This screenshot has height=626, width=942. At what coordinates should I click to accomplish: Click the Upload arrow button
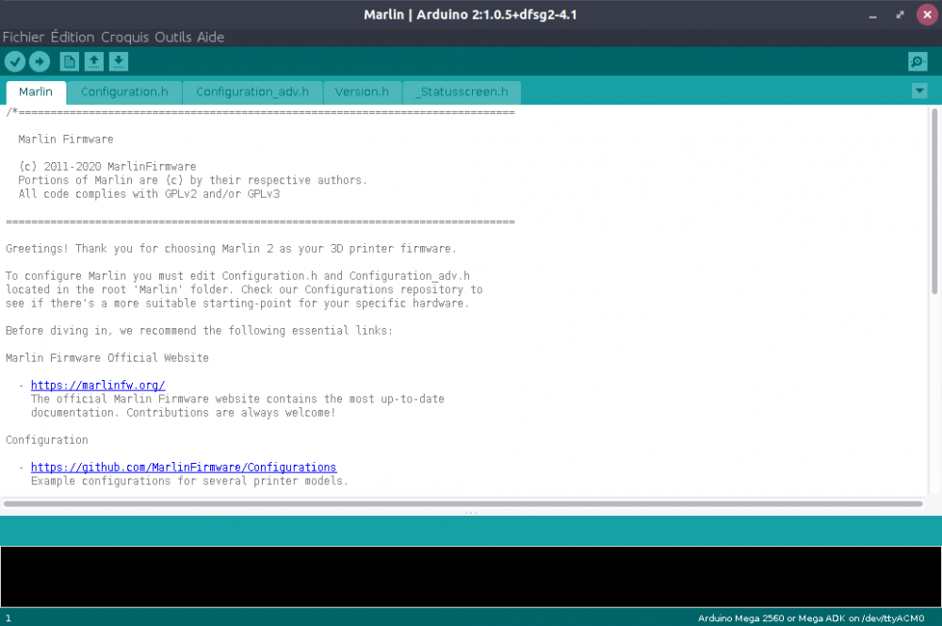[x=40, y=61]
